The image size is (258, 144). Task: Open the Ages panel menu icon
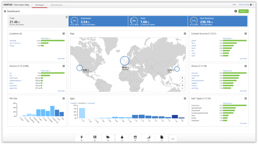click(185, 98)
